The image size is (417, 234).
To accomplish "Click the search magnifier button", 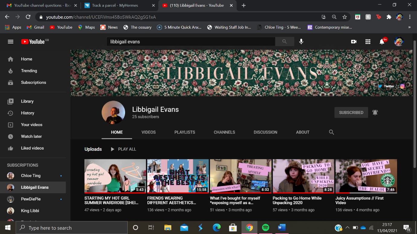I will pyautogui.click(x=284, y=42).
